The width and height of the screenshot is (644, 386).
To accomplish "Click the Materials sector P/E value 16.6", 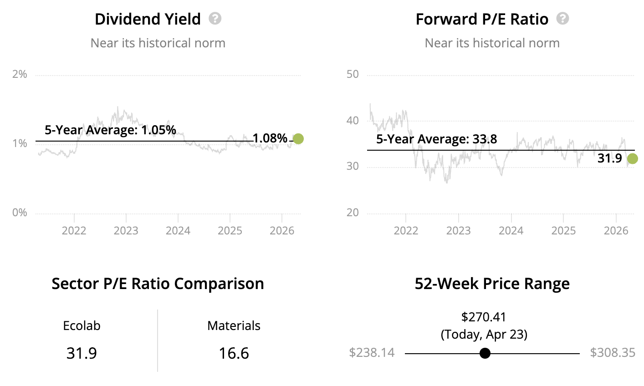I will point(234,353).
